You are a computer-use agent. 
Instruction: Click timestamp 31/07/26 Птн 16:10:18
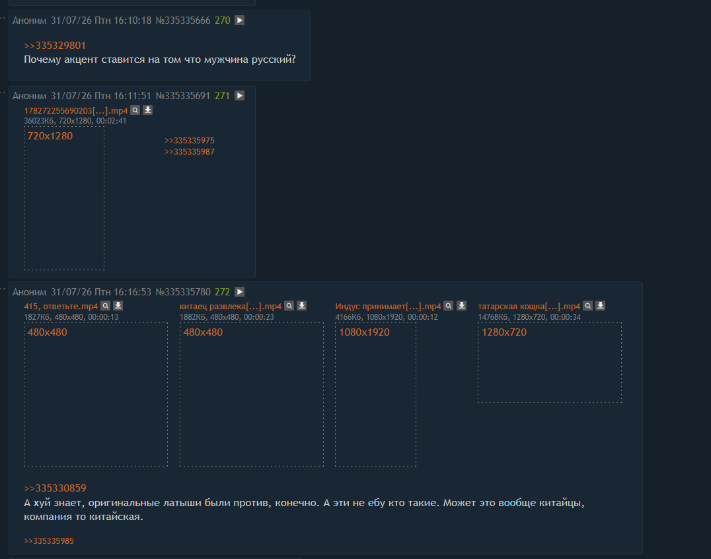point(101,20)
